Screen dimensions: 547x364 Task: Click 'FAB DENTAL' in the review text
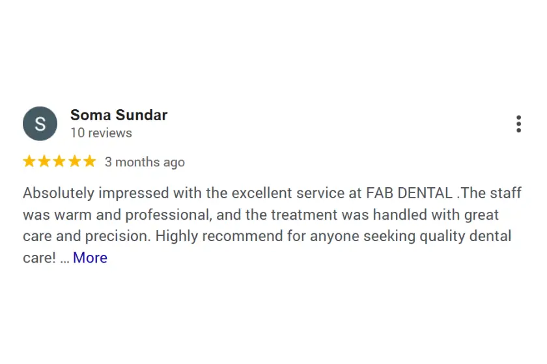click(x=409, y=193)
